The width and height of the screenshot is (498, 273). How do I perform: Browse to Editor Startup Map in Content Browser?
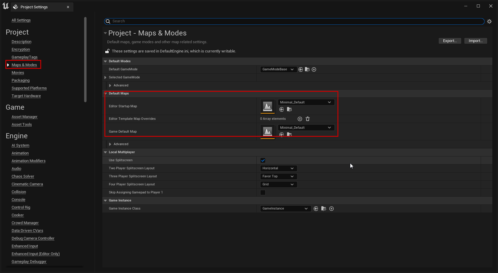tap(289, 109)
